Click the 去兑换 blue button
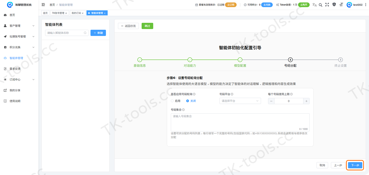 pos(267,5)
